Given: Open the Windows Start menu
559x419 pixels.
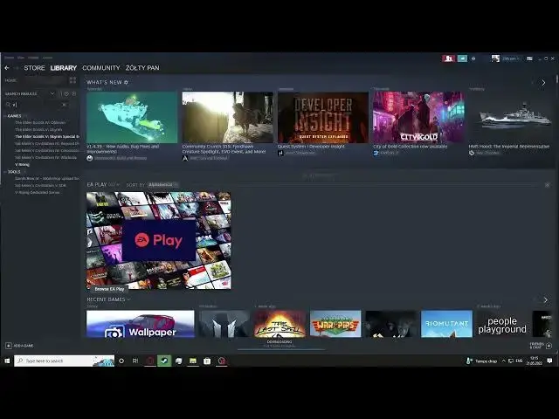Looking at the screenshot, I should click(7, 361).
